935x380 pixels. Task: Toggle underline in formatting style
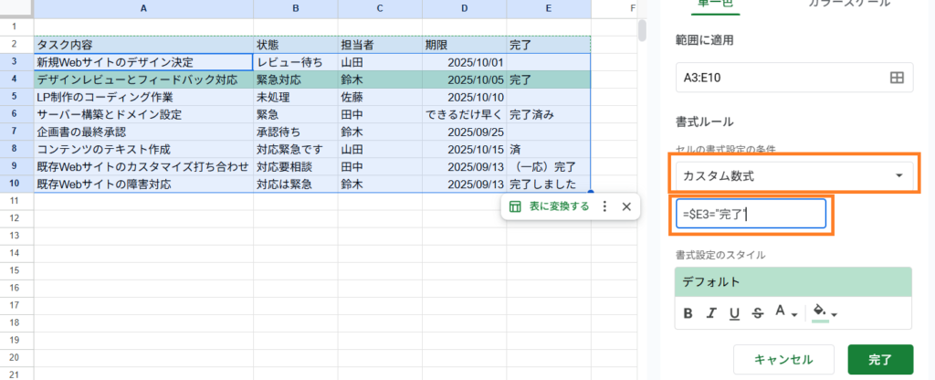[x=734, y=313]
